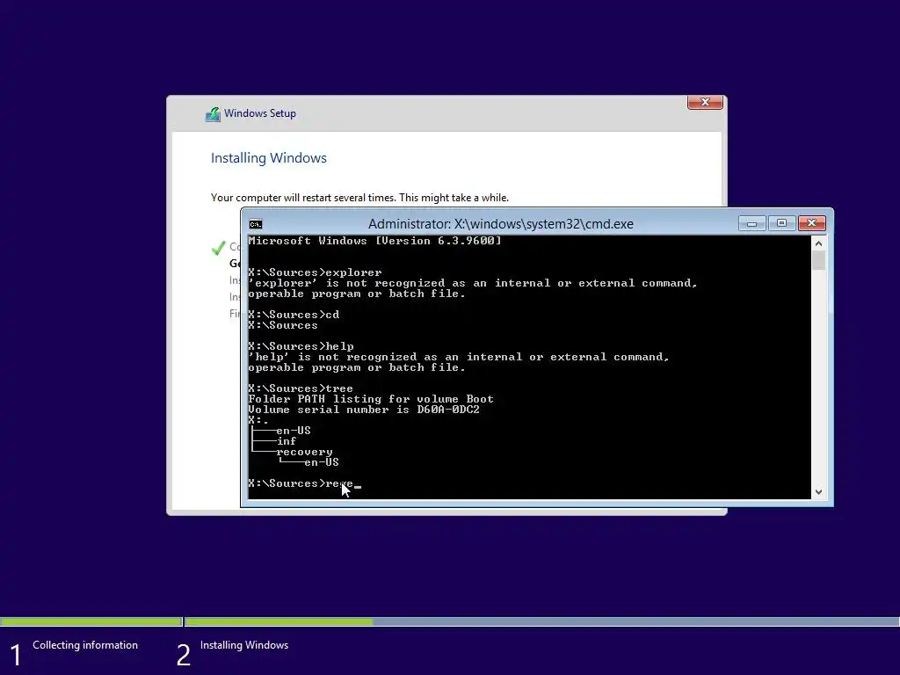900x675 pixels.
Task: Click the Windows Setup icon in the title bar
Action: pos(213,114)
